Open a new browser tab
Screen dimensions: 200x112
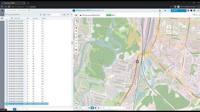tap(28, 3)
